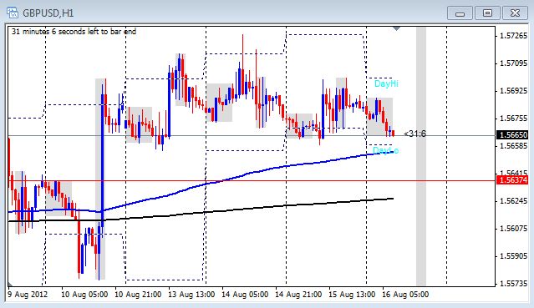
Task: Click the red level price tag 1.56374
Action: point(512,180)
